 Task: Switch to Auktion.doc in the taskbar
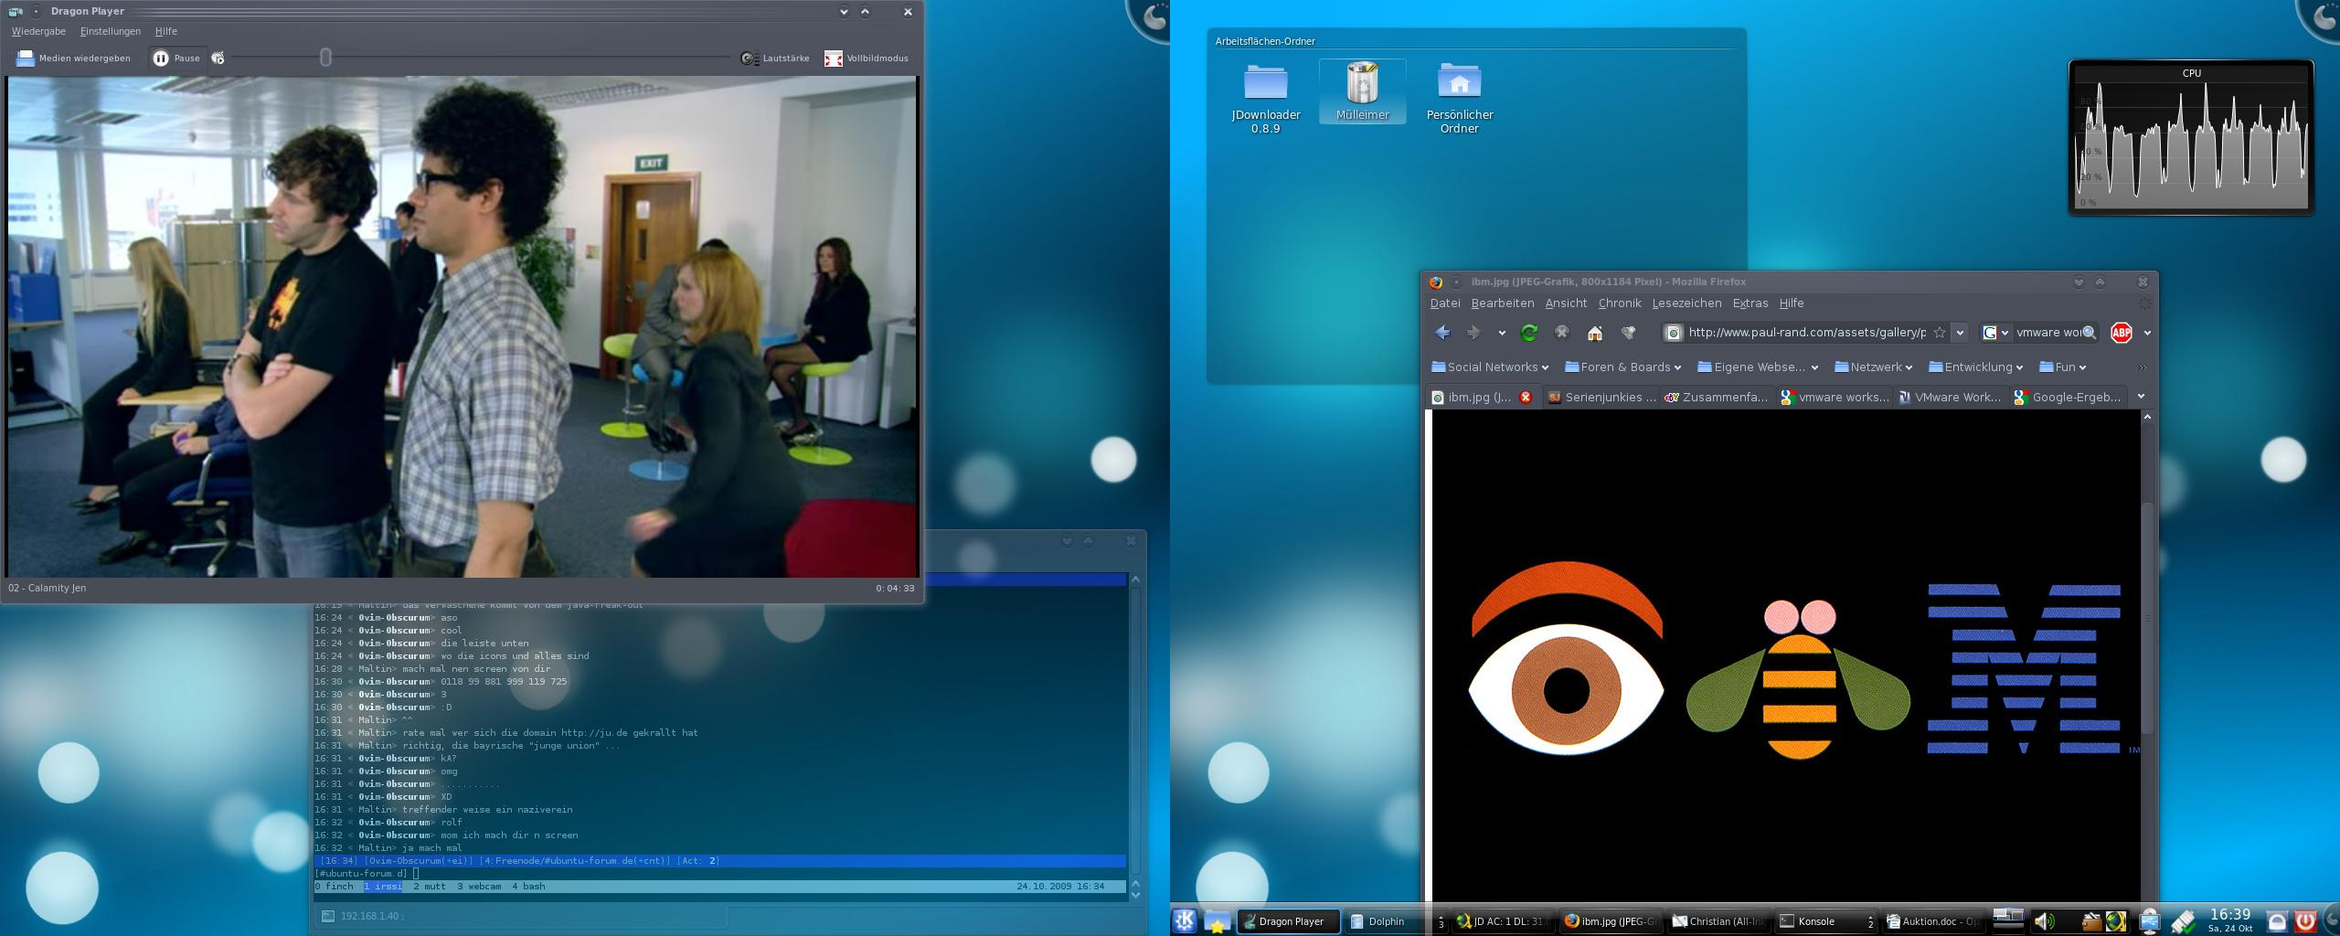click(1933, 921)
